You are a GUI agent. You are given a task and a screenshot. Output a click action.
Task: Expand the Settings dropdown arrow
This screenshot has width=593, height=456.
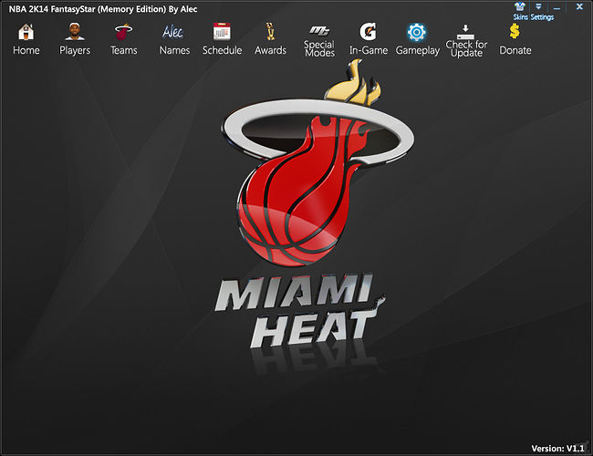click(538, 6)
